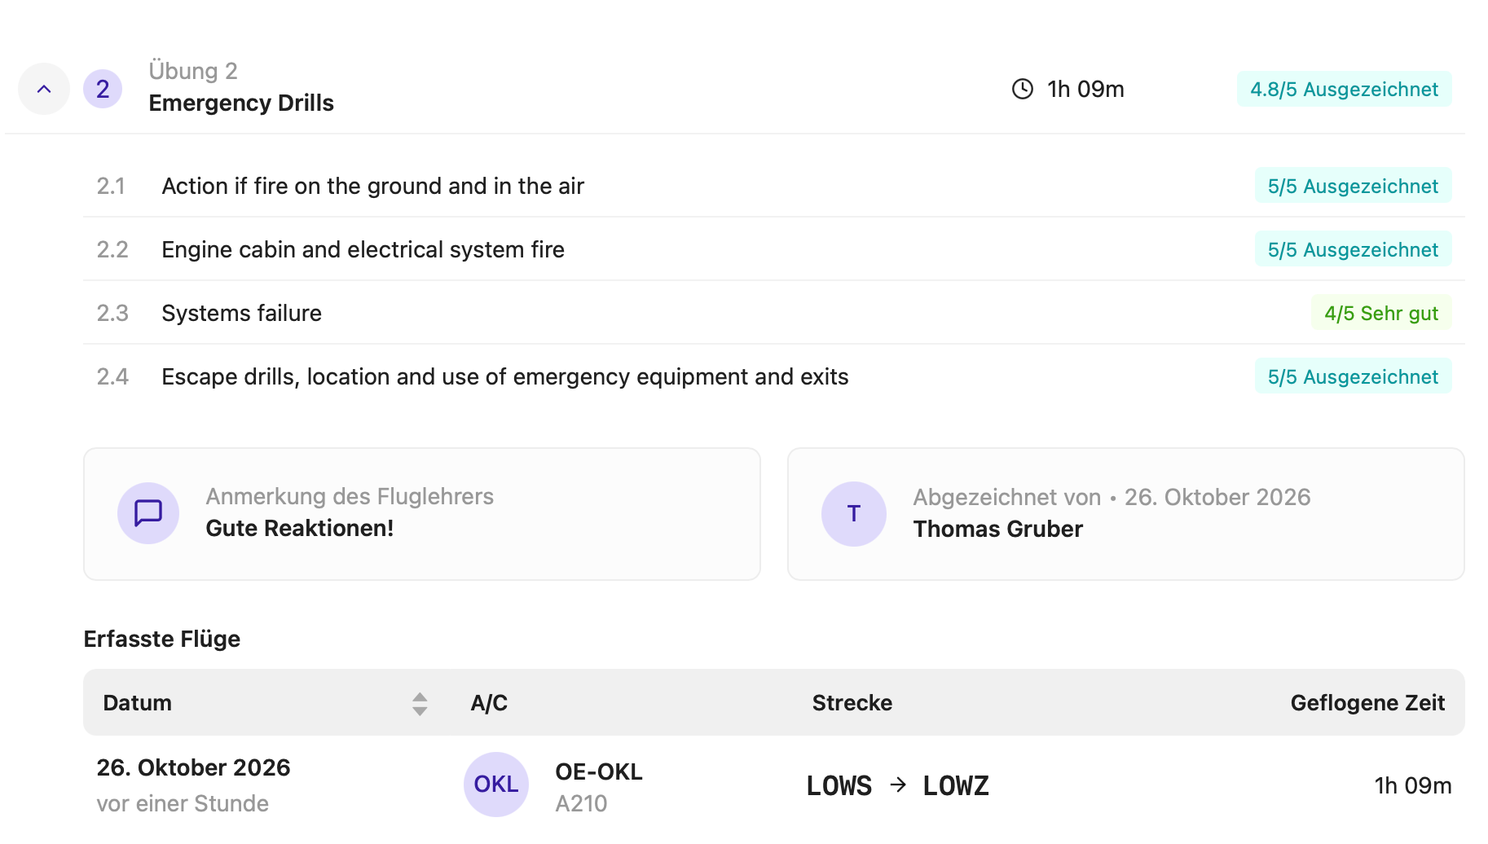
Task: Click the LOWS departure airport code
Action: 839,785
